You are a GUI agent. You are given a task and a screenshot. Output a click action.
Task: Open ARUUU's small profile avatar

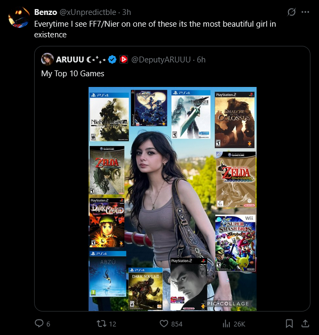(47, 59)
